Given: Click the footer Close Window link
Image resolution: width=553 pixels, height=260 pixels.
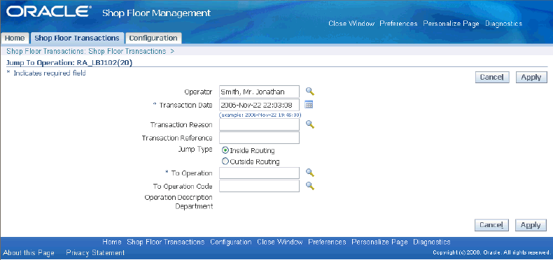Looking at the screenshot, I should (280, 242).
